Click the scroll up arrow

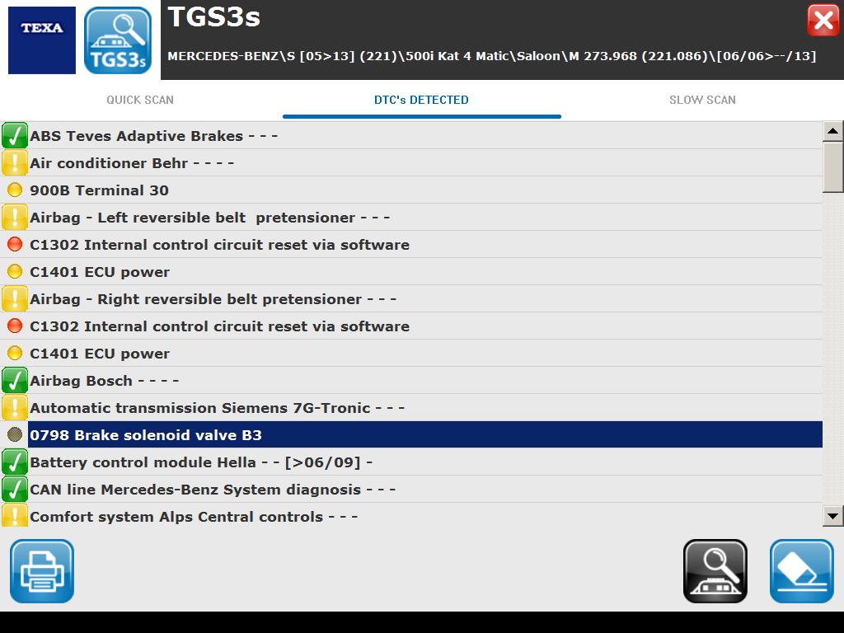tap(832, 131)
